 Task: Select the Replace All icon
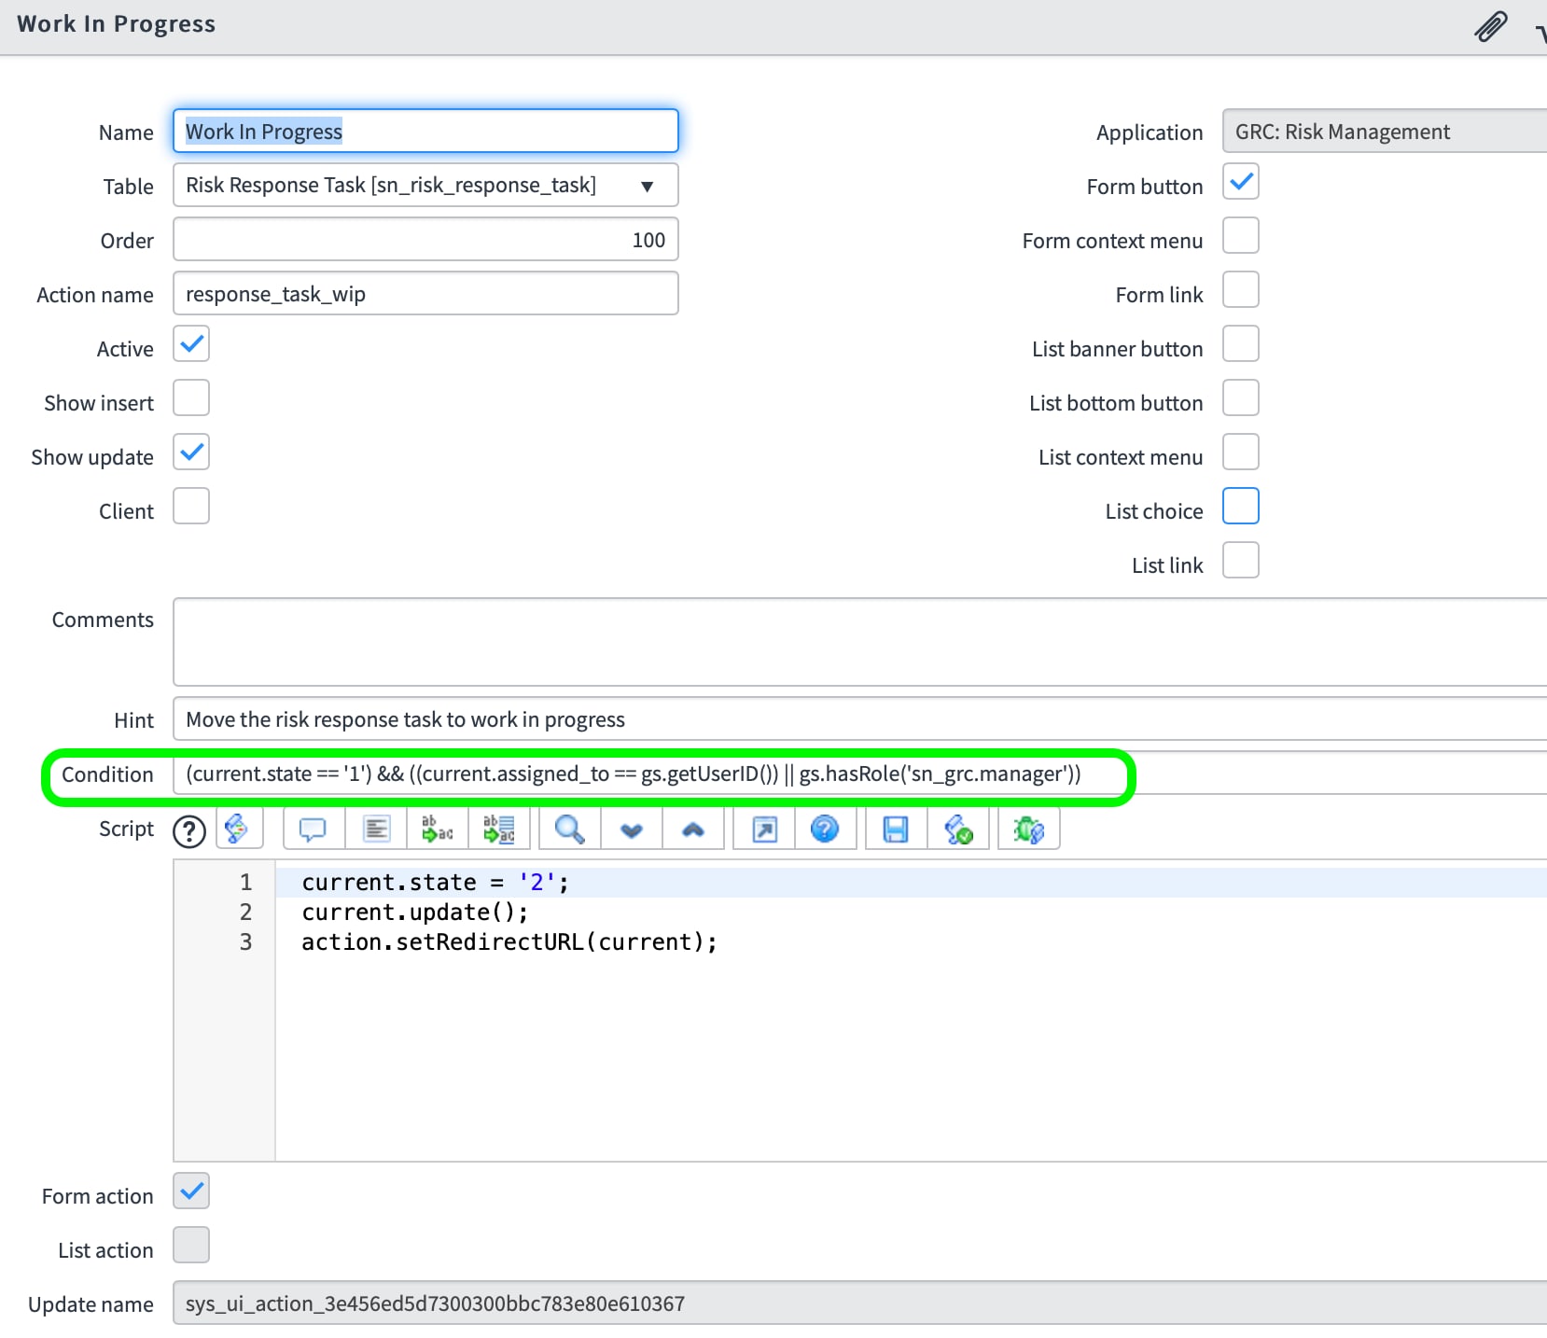[499, 829]
